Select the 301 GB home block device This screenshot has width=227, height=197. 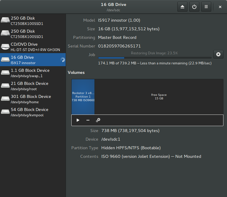click(x=33, y=99)
